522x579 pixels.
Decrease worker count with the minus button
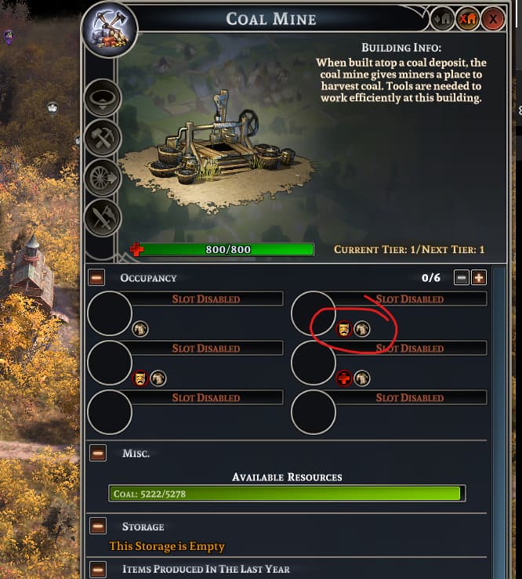pos(462,277)
